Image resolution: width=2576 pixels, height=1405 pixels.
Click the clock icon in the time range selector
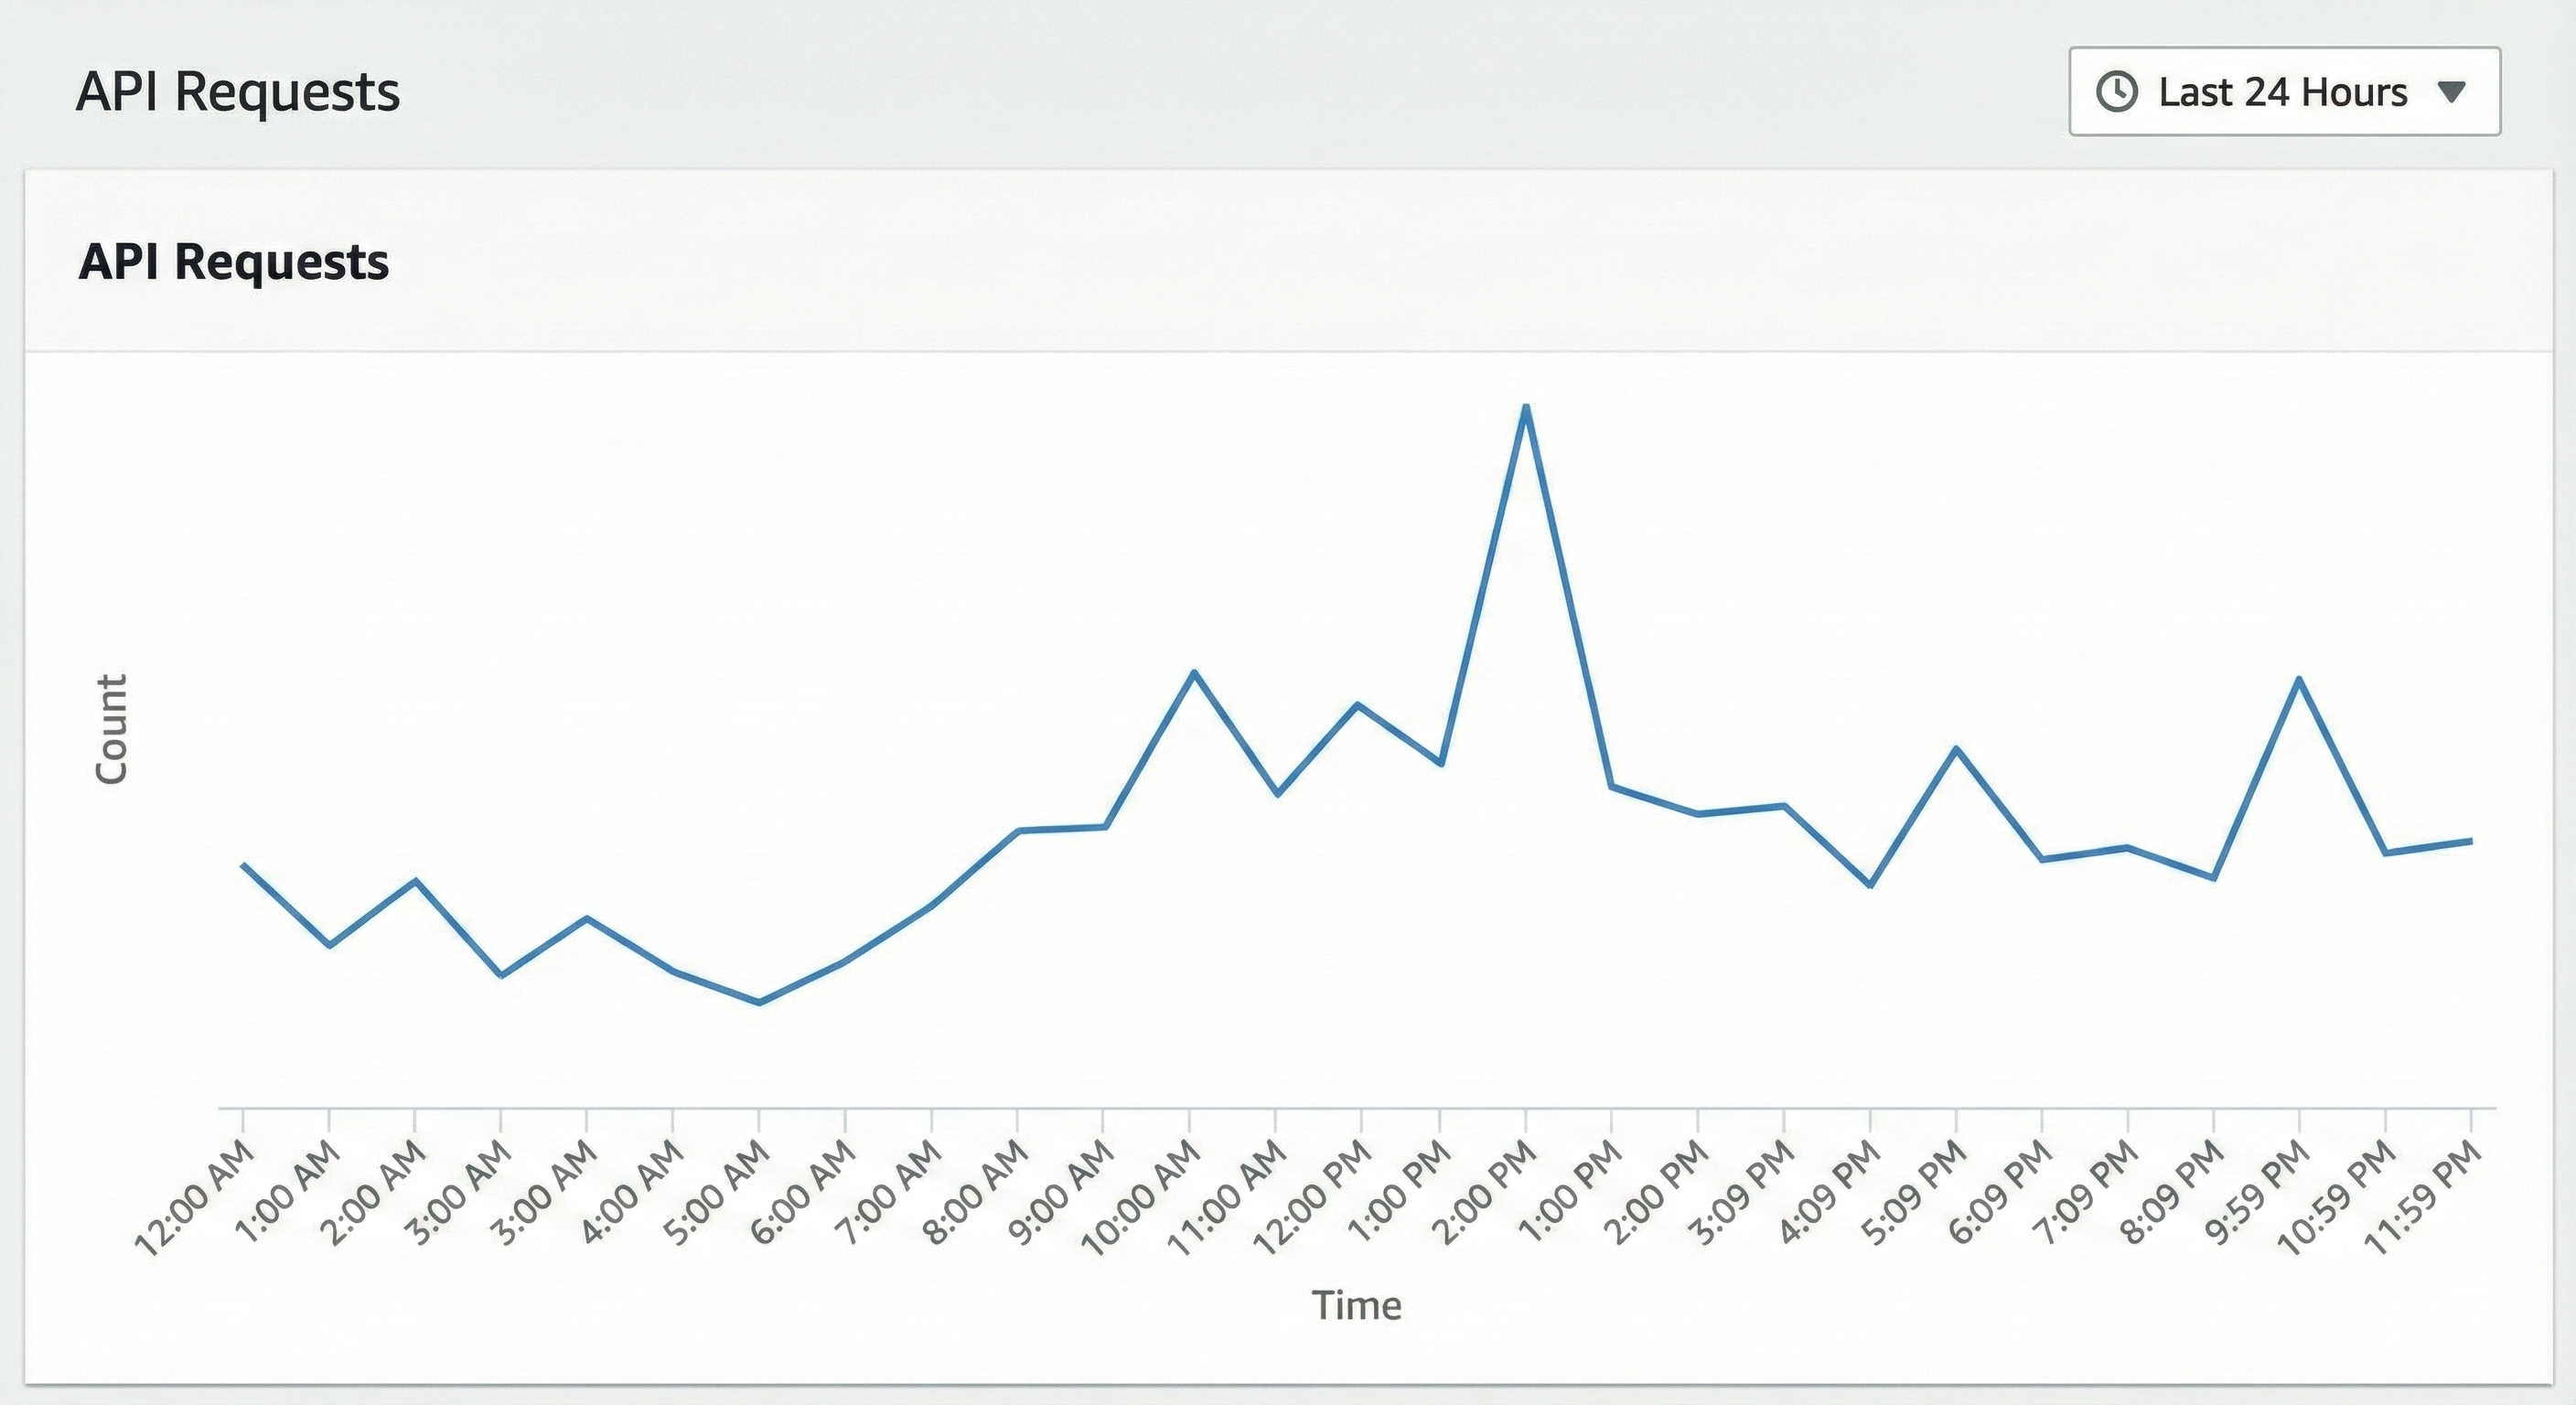tap(2116, 92)
